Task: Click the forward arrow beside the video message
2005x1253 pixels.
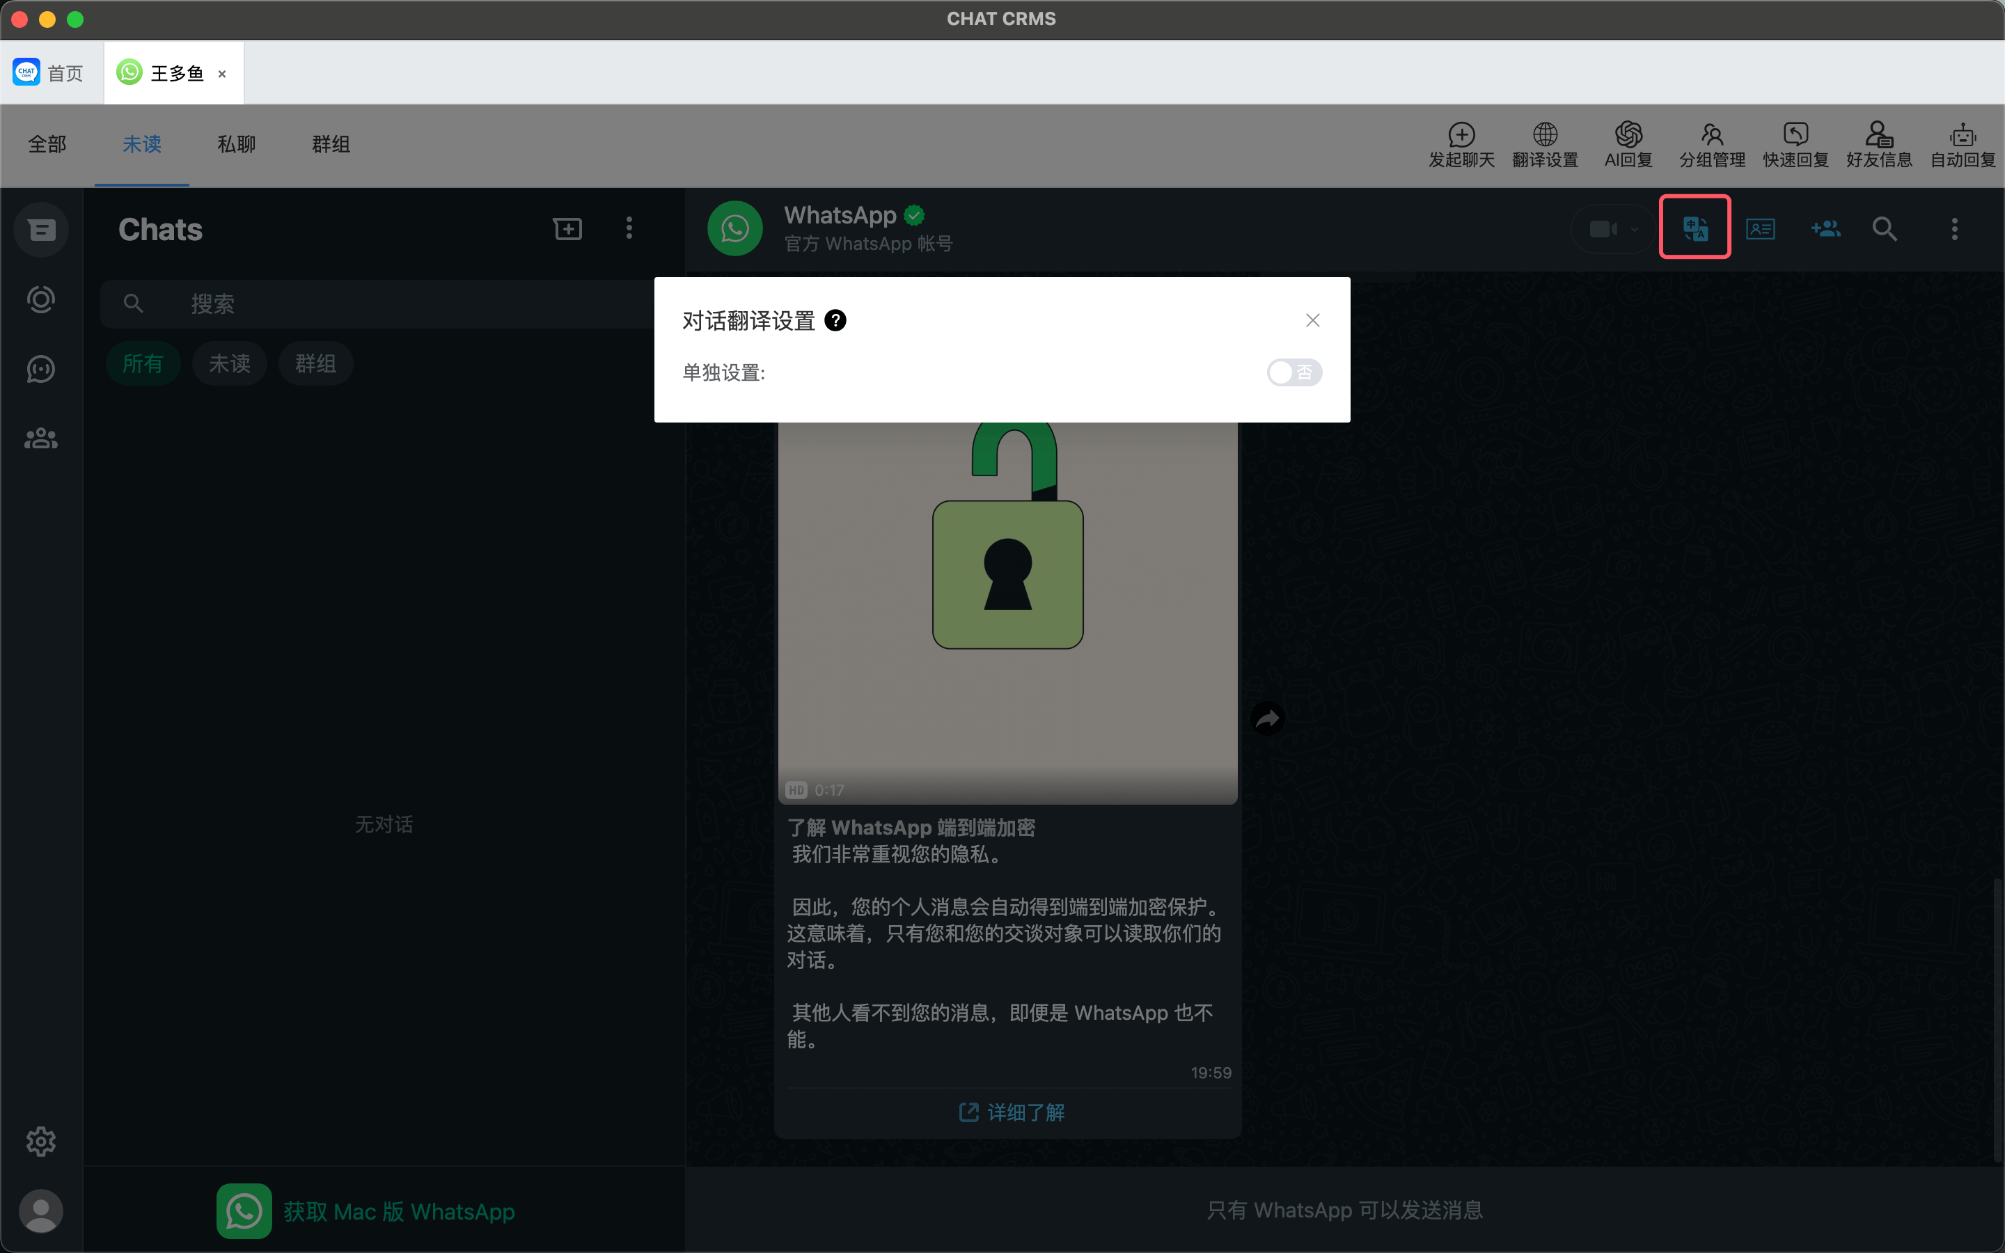Action: click(x=1268, y=718)
